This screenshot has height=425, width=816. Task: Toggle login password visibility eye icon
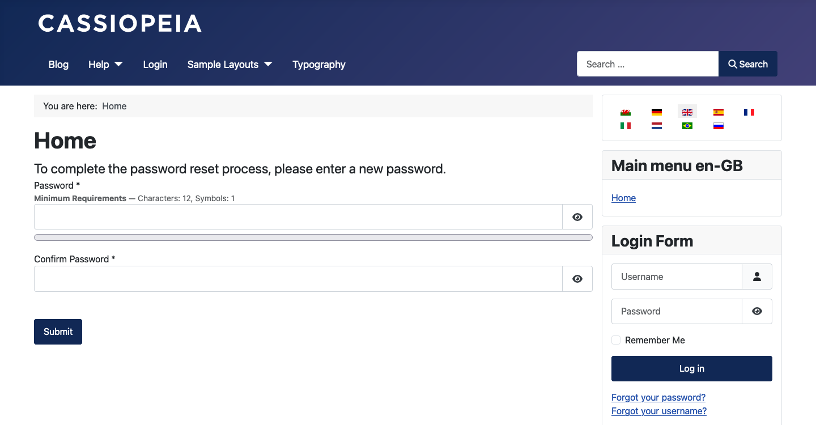(x=757, y=311)
